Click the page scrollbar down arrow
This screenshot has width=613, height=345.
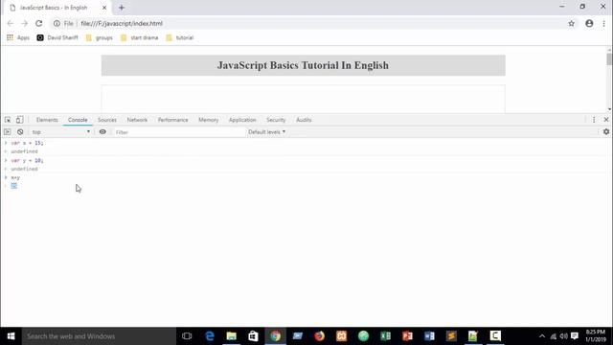click(x=609, y=109)
